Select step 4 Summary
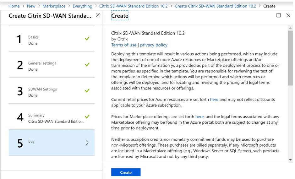This screenshot has height=179, width=295. pyautogui.click(x=52, y=117)
